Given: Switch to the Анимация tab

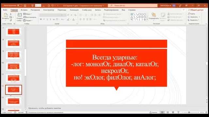Looking at the screenshot, I should pos(74,10).
